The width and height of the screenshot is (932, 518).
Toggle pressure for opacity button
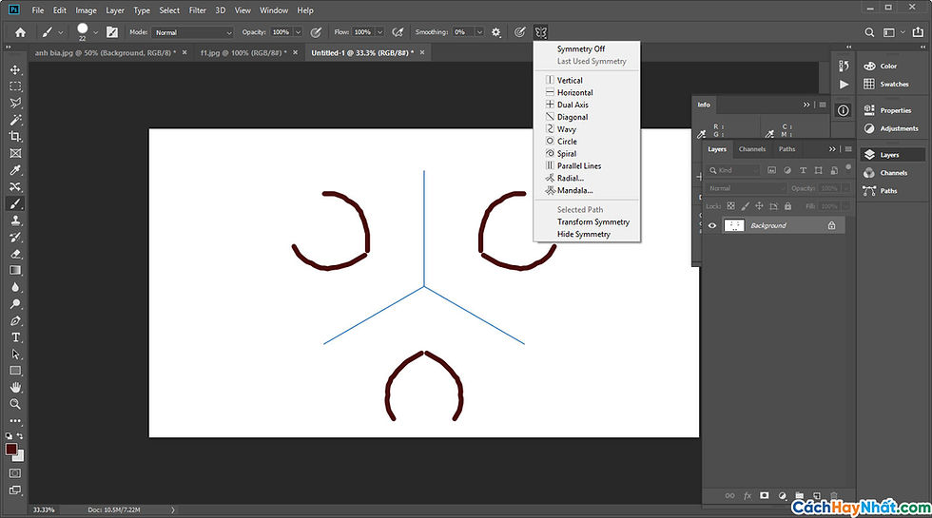click(316, 32)
